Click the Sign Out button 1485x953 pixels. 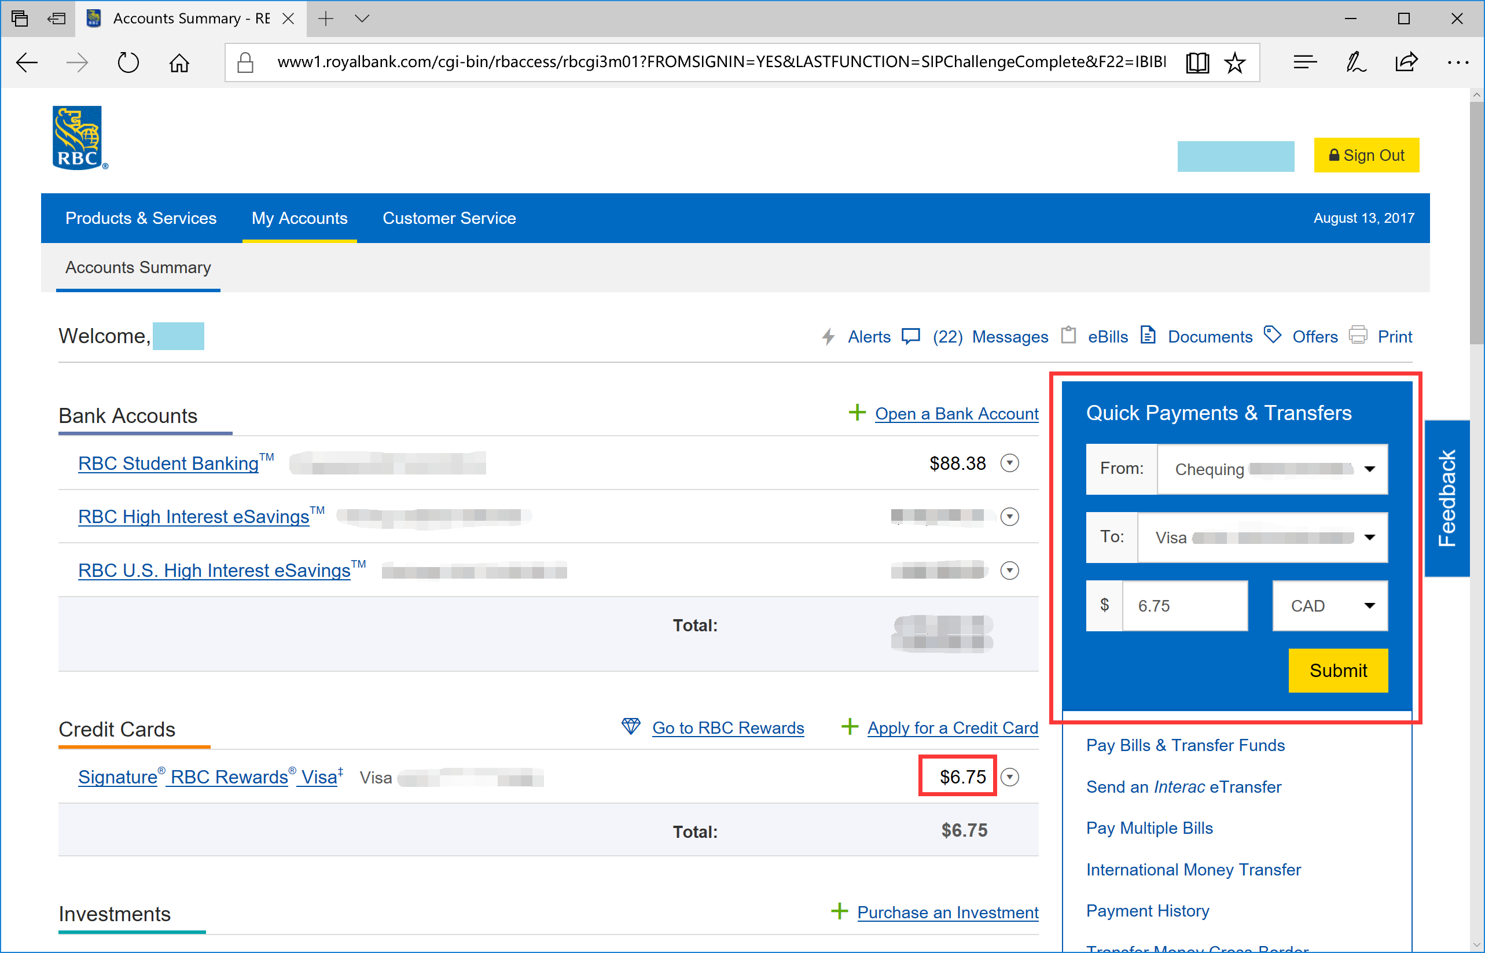click(1366, 154)
